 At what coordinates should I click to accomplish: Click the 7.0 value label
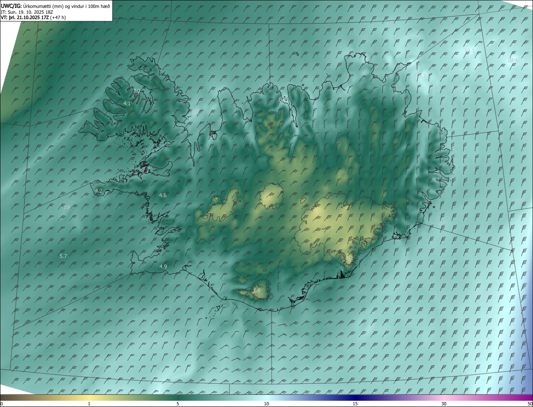(136, 91)
